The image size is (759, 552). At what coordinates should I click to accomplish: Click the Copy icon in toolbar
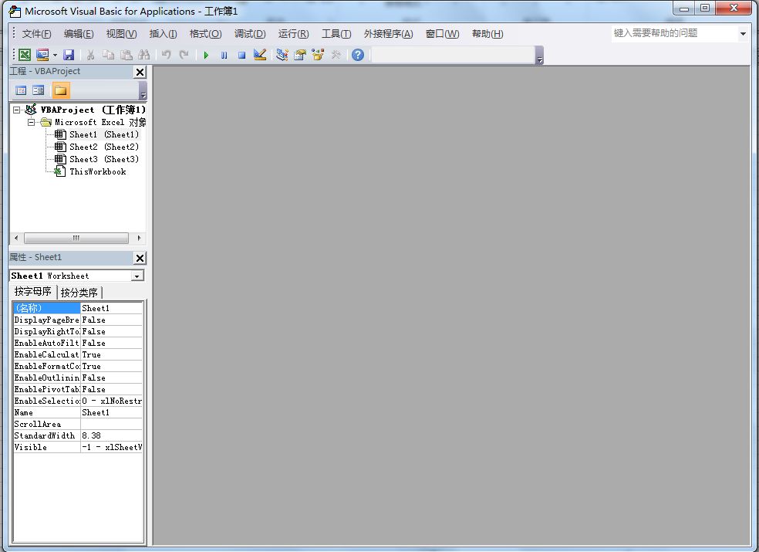108,55
